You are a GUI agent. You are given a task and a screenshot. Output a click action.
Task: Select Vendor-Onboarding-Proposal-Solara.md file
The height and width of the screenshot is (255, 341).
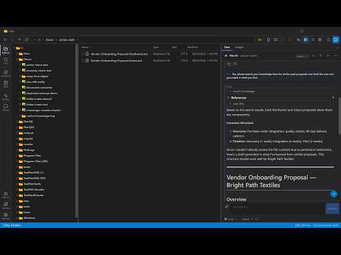[117, 60]
